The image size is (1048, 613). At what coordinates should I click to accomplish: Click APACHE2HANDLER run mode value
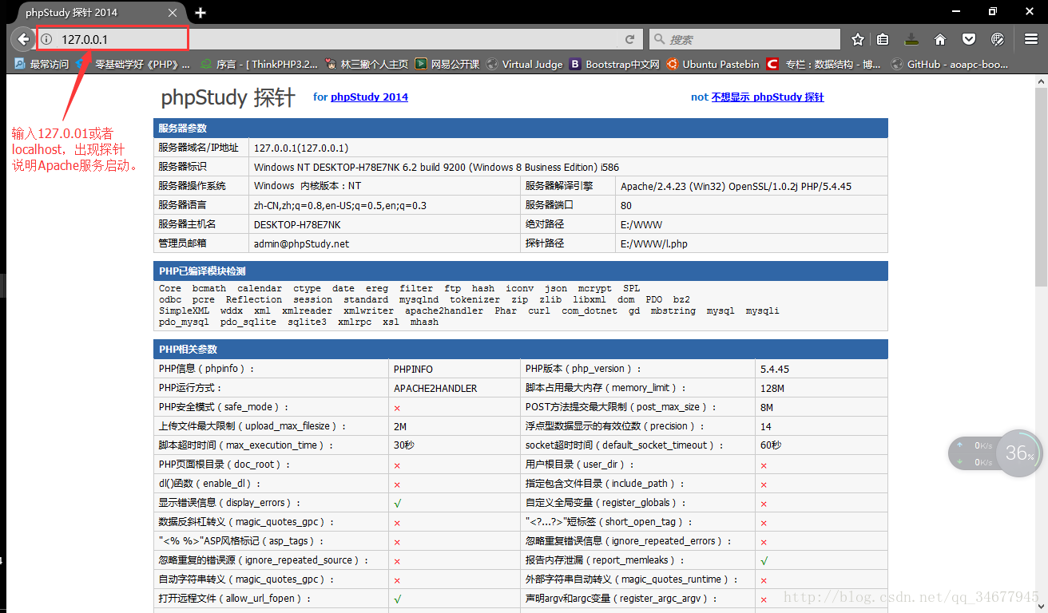point(435,388)
